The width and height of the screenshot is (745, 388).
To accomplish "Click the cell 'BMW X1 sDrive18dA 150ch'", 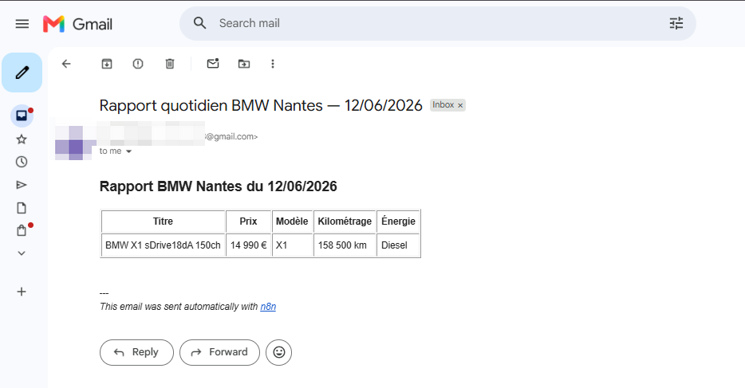I will [x=163, y=245].
